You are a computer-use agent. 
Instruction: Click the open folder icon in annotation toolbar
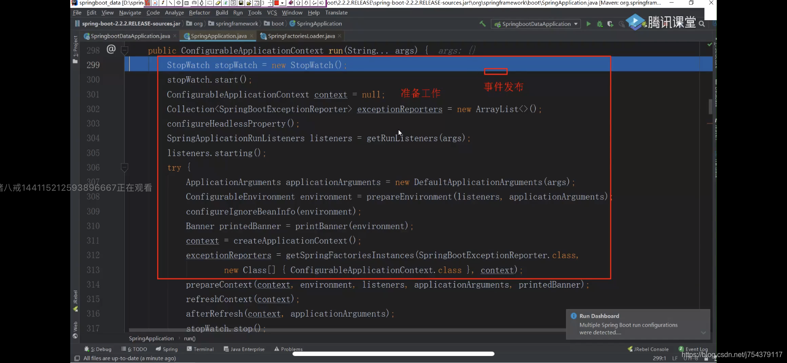click(x=249, y=3)
